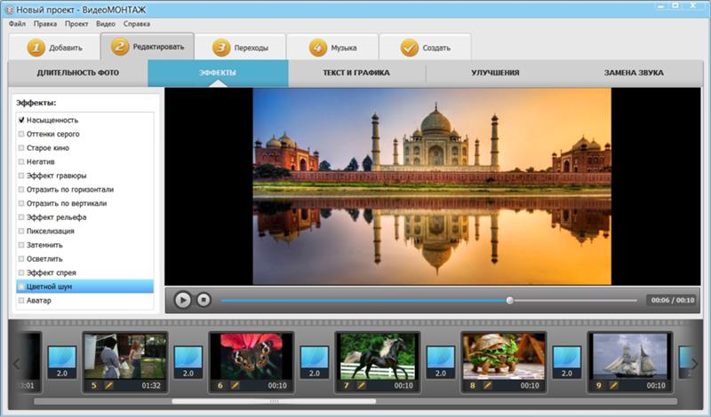The width and height of the screenshot is (711, 417).
Task: Check the Аватар effect
Action: click(21, 300)
